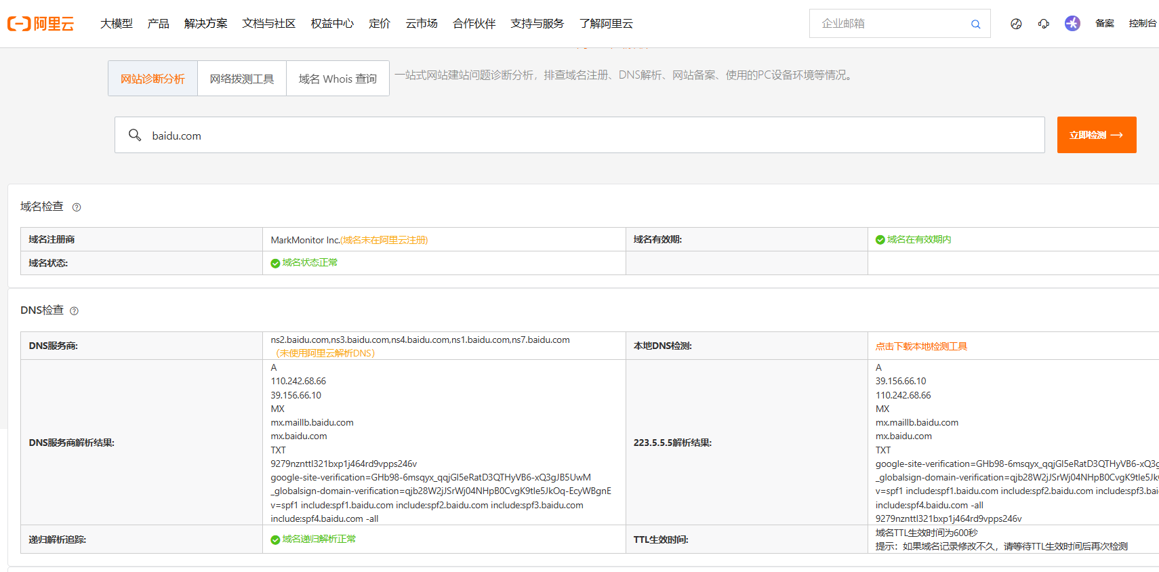The height and width of the screenshot is (572, 1159).
Task: Click the DNS检查 section heading
Action: tap(42, 310)
